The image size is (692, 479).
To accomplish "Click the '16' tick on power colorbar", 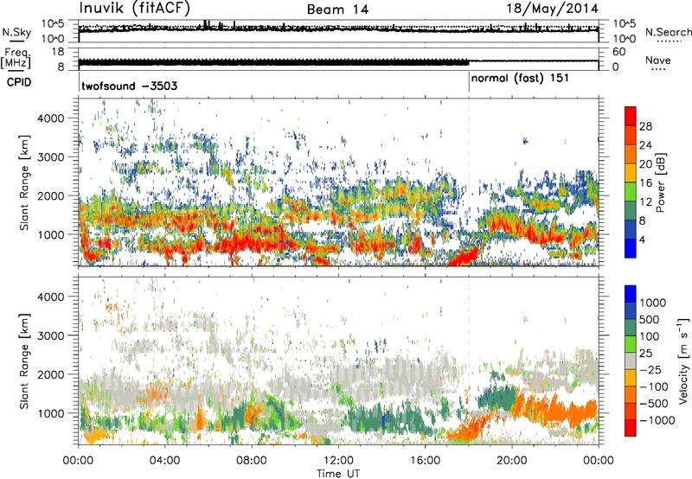I will (x=645, y=182).
